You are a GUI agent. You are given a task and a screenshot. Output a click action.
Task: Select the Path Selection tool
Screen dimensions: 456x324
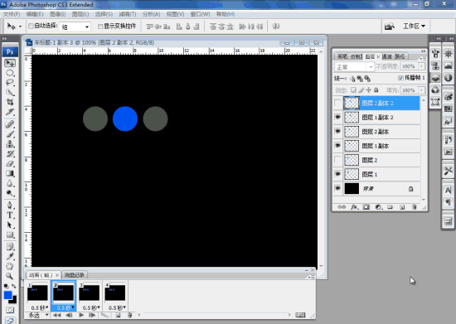point(10,225)
